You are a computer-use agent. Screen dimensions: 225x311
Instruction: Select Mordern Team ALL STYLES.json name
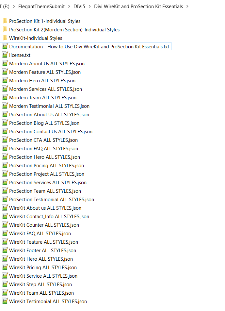pos(43,98)
